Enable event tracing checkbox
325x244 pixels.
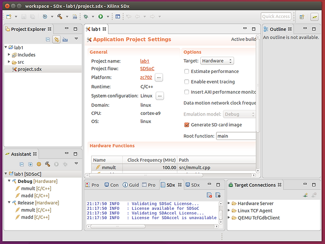[187, 82]
